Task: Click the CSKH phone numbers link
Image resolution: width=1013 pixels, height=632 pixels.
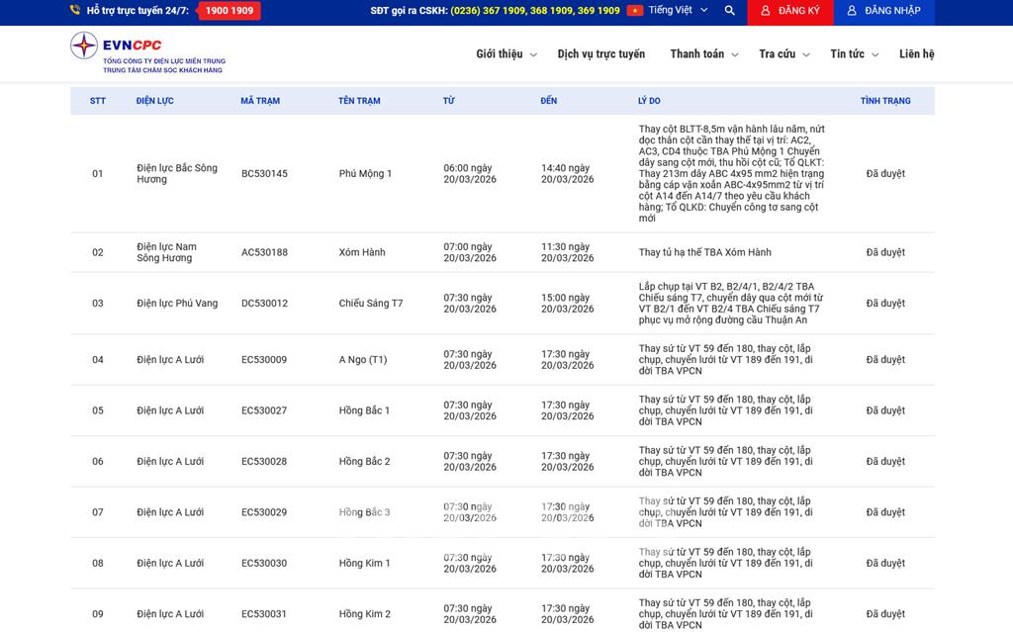Action: click(535, 11)
